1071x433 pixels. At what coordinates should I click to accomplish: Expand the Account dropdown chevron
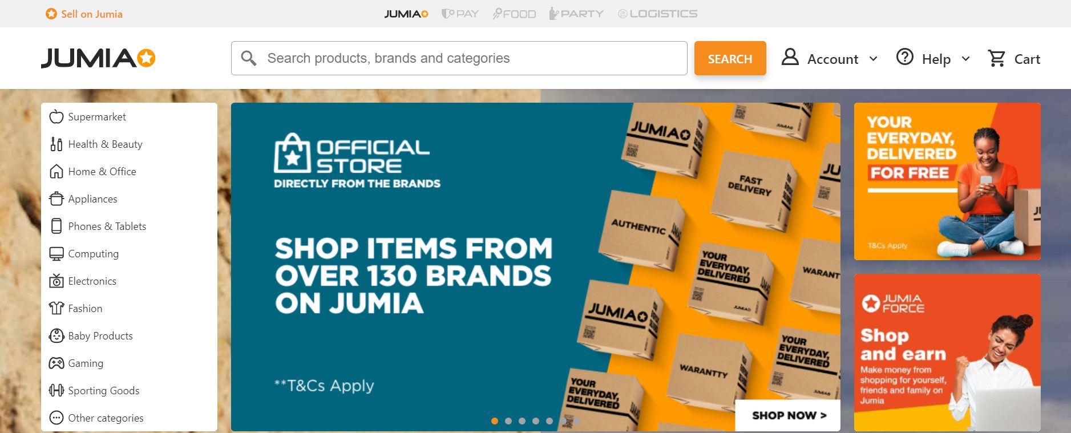pyautogui.click(x=873, y=59)
